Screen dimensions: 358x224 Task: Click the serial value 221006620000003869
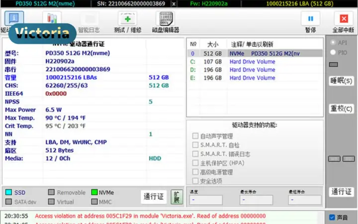pyautogui.click(x=78, y=69)
